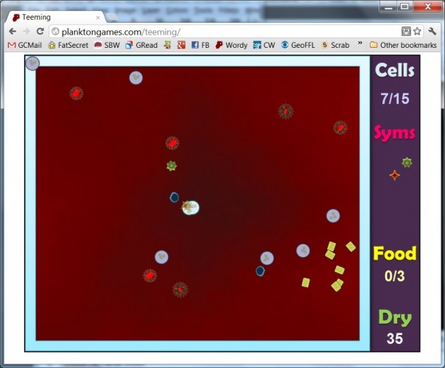This screenshot has height=368, width=445.
Task: Close the Teeming tab
Action: click(98, 18)
